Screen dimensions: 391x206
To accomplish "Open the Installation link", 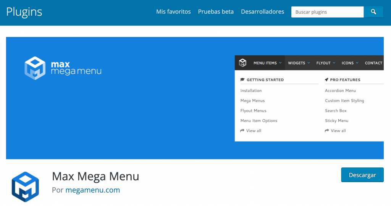I will pyautogui.click(x=251, y=91).
